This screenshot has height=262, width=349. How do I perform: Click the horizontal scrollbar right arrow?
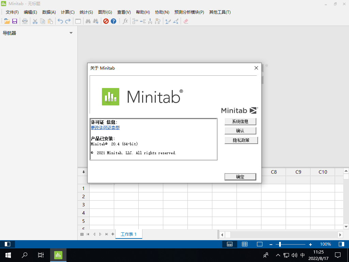[x=340, y=235]
